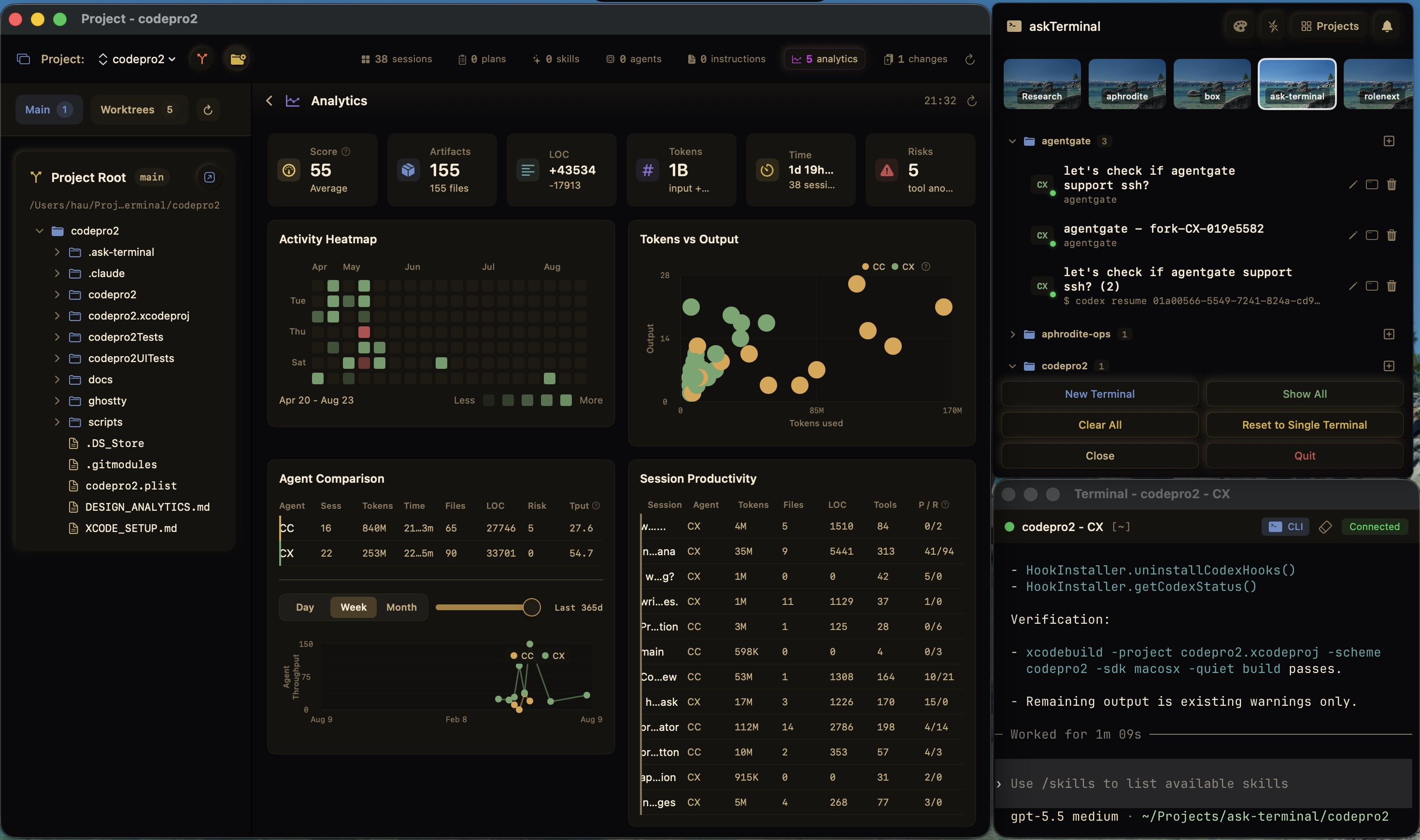The height and width of the screenshot is (840, 1420).
Task: Edit the 'agentgate support ssh?' session name
Action: click(x=1353, y=184)
